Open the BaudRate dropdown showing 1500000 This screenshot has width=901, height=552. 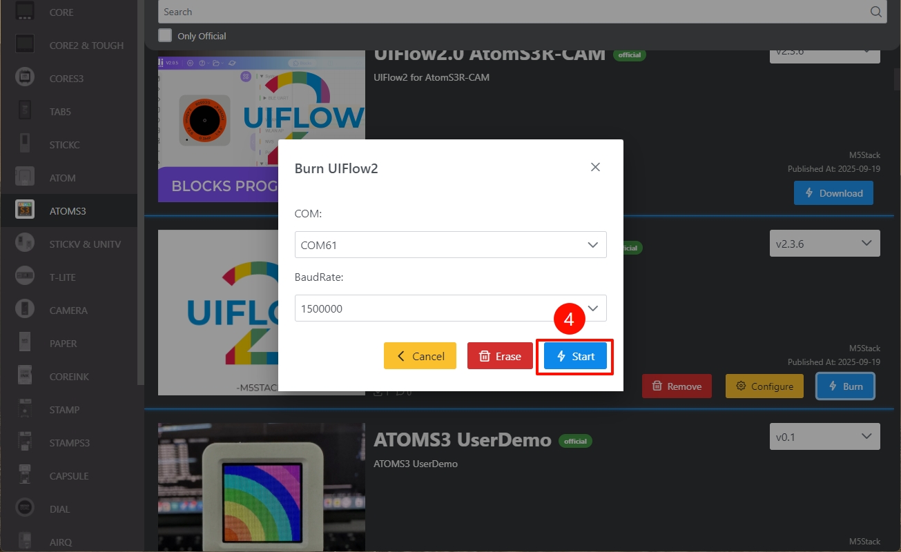coord(450,308)
